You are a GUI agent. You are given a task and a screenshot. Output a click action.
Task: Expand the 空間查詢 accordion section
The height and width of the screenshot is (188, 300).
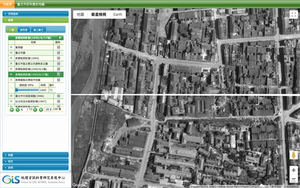pyautogui.click(x=35, y=14)
